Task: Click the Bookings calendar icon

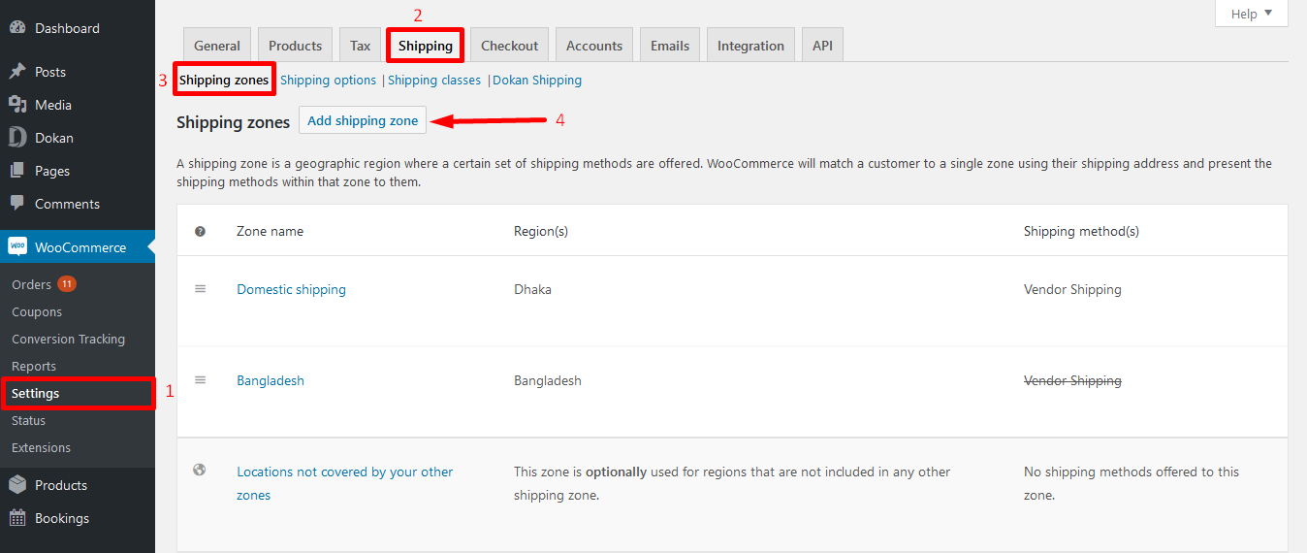Action: tap(17, 518)
